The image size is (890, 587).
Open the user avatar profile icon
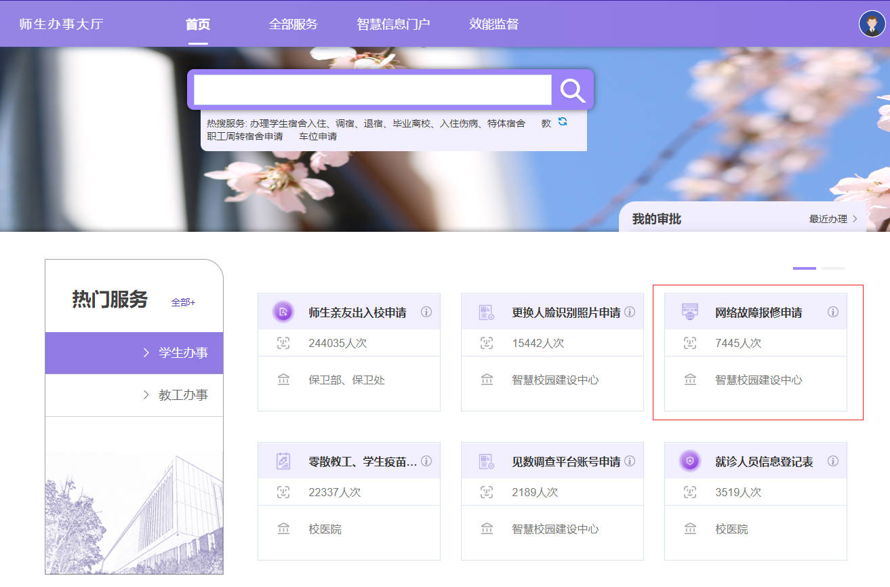tap(872, 24)
